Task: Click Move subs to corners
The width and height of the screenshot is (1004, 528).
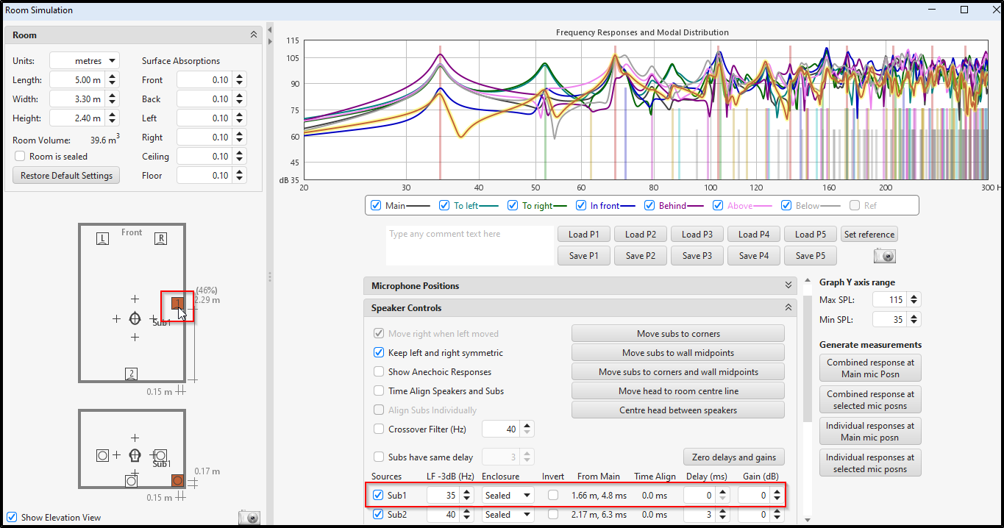Action: pos(678,333)
